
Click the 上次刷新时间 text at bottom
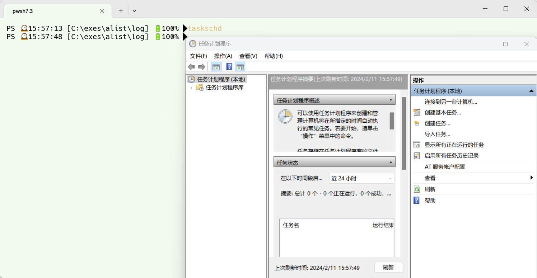(x=317, y=268)
